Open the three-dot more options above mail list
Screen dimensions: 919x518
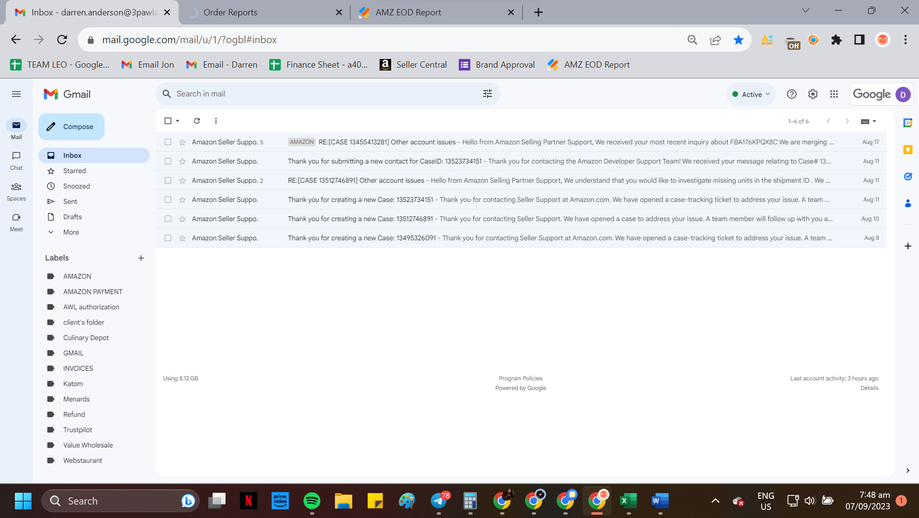point(216,121)
